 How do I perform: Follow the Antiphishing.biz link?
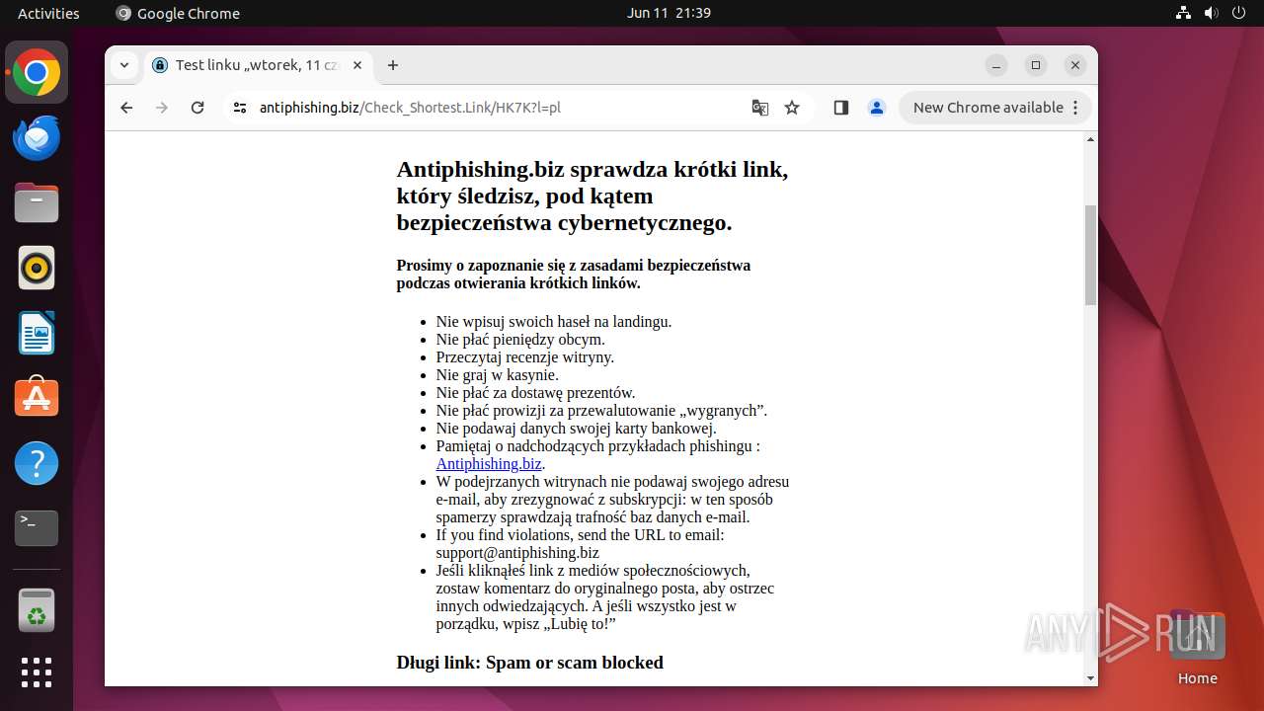(489, 464)
